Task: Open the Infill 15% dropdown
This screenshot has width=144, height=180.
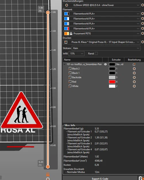Action: coord(77,54)
